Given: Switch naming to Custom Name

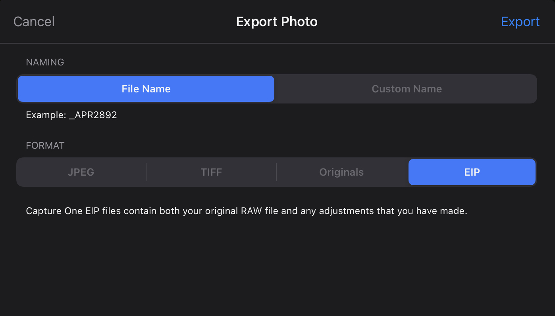Looking at the screenshot, I should pyautogui.click(x=407, y=89).
